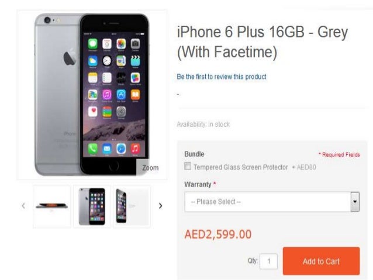
Task: Click the Bundle section heading
Action: tap(194, 154)
